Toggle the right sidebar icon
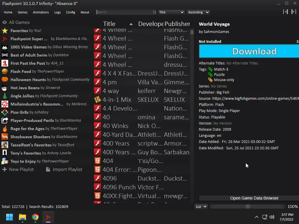299x224 pixels. pyautogui.click(x=294, y=12)
